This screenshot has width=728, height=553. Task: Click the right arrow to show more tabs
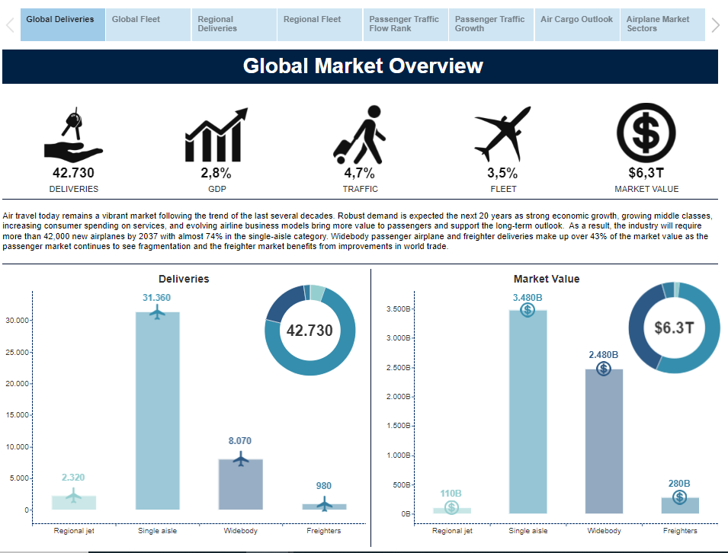point(716,25)
